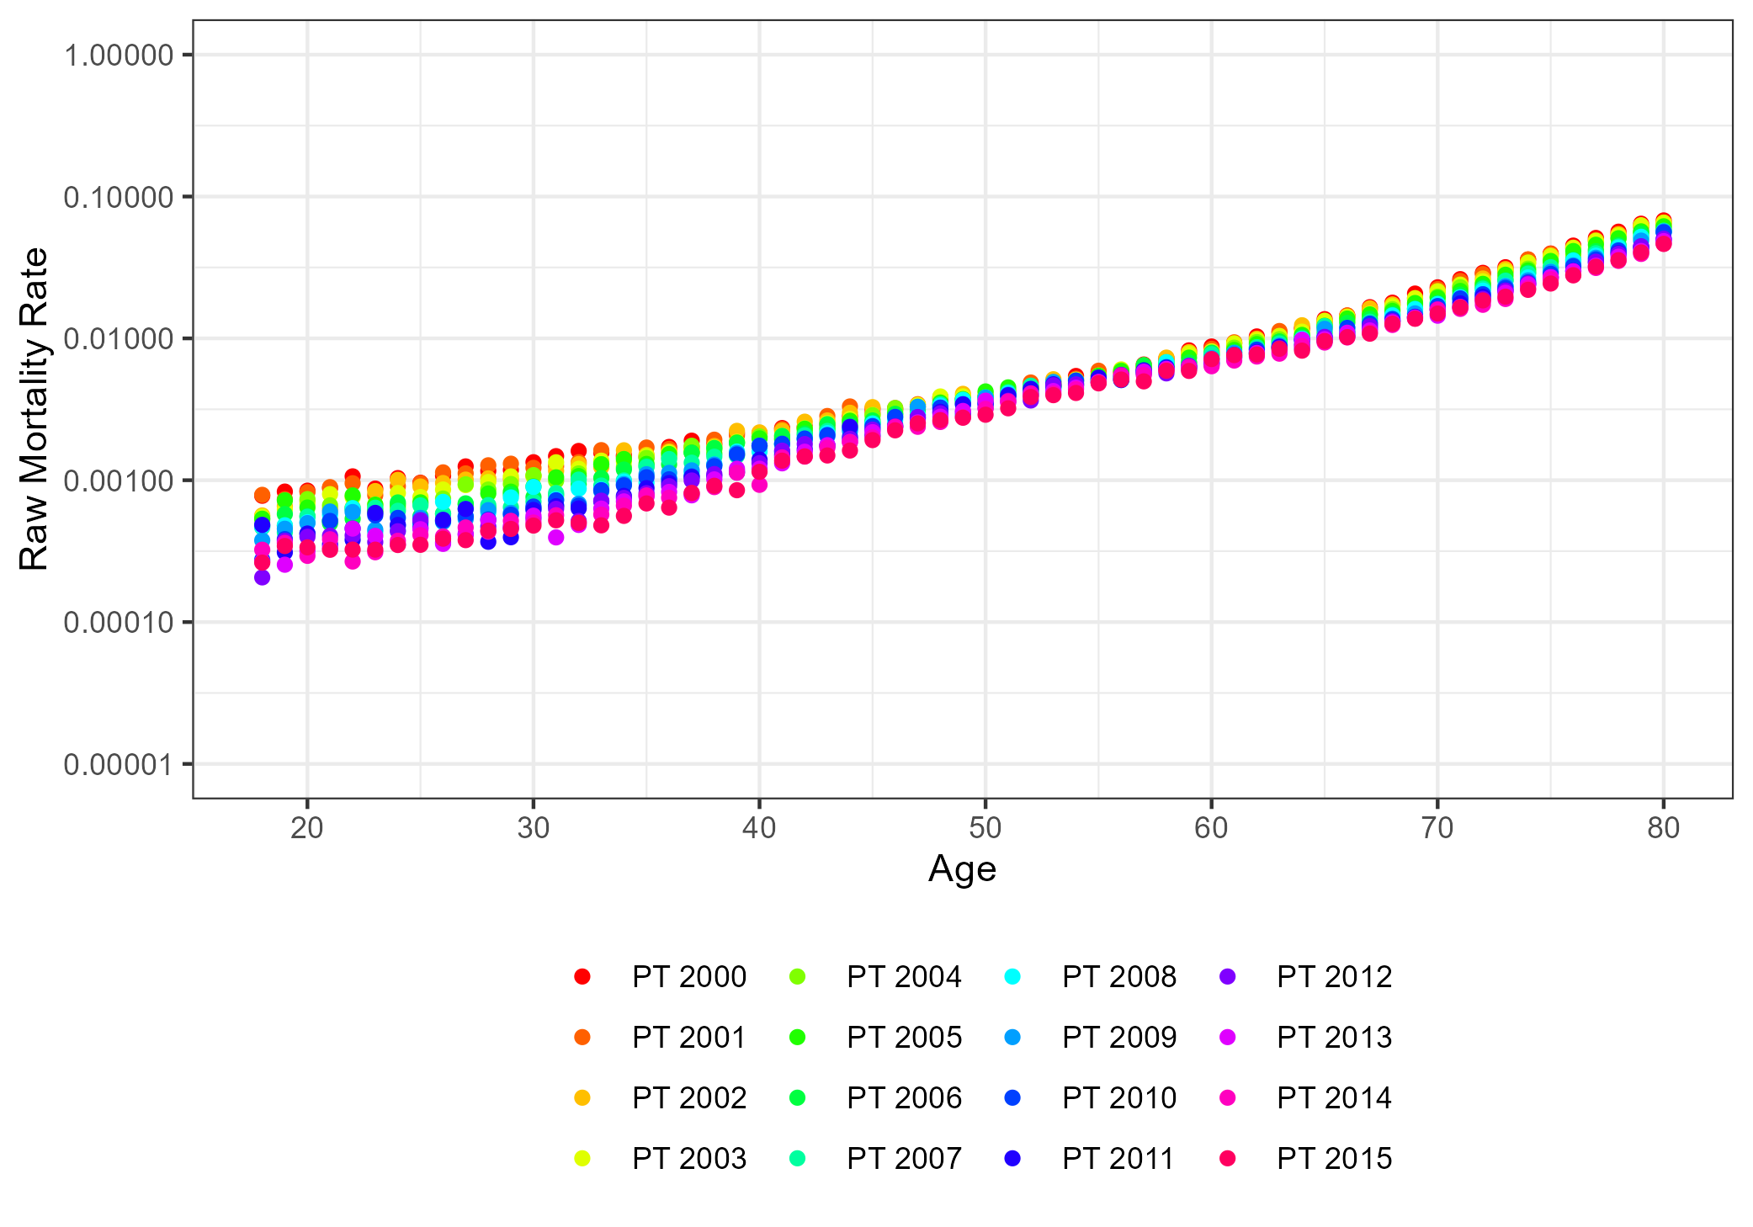
Task: Click the PT 2000 legend label
Action: (x=689, y=976)
